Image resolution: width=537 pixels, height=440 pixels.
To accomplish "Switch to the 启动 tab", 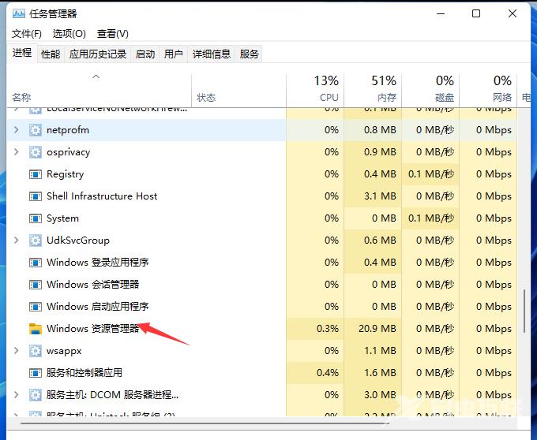I will click(x=145, y=54).
